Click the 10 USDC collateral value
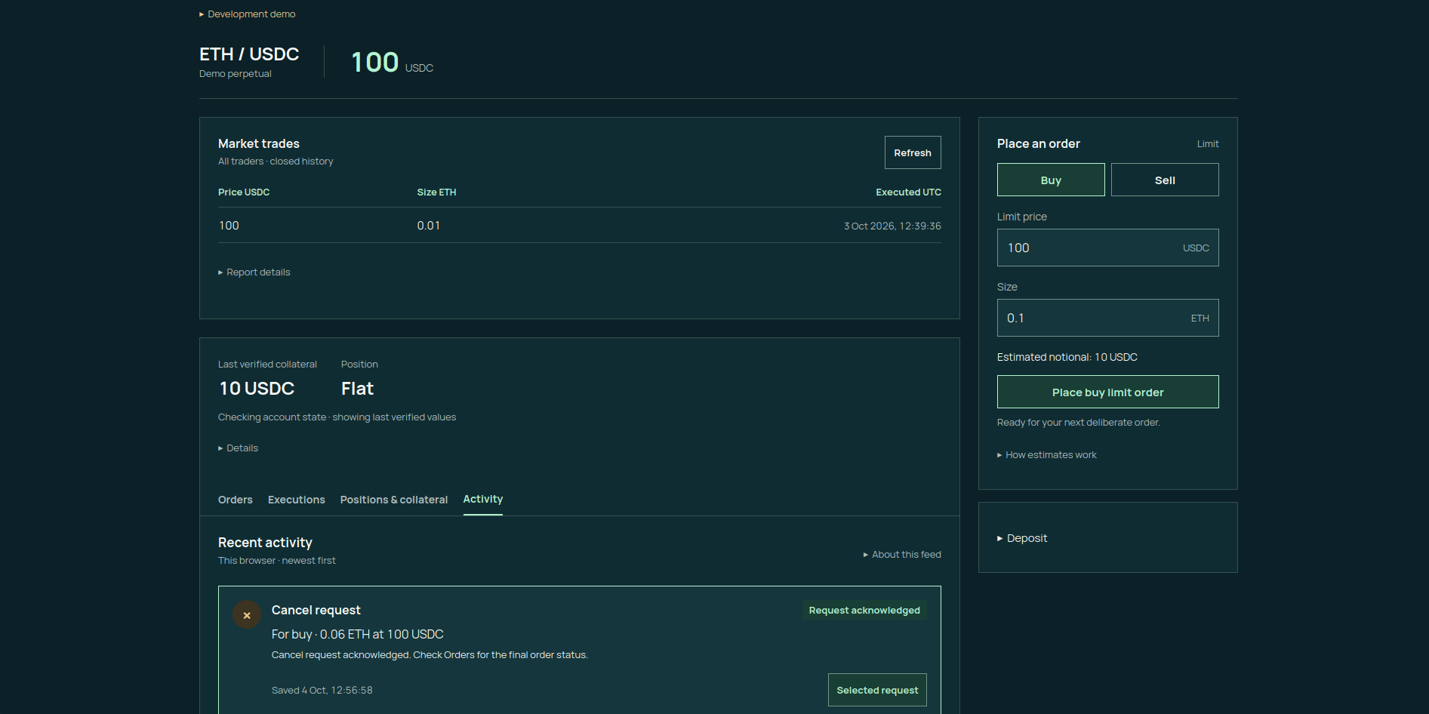 click(x=257, y=389)
